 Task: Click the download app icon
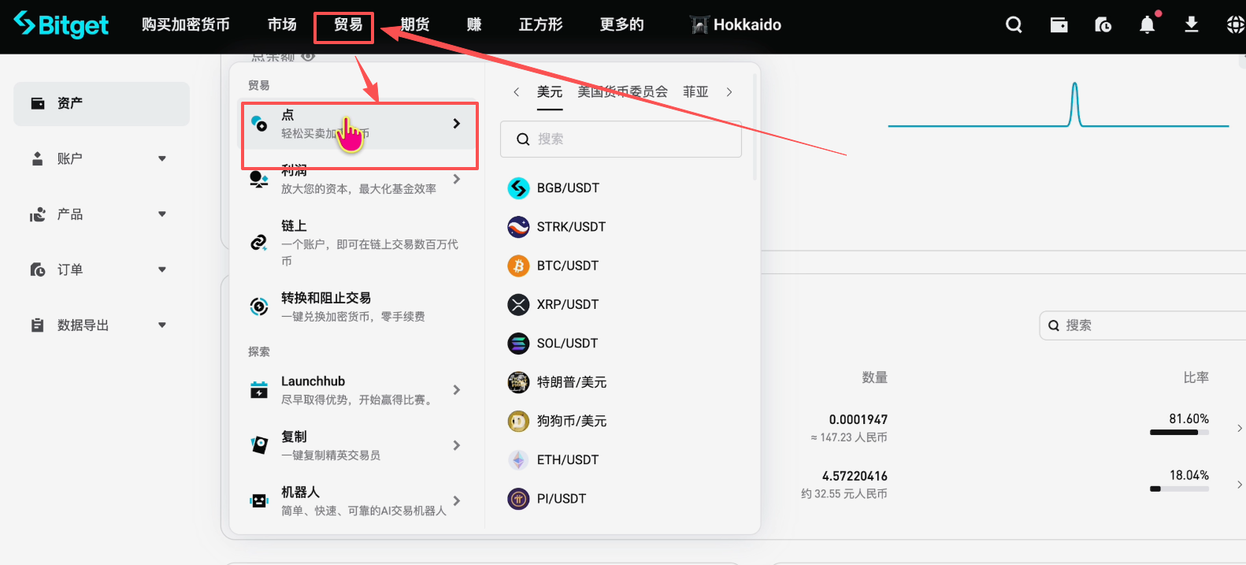coord(1191,25)
